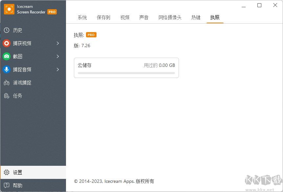283x192 pixels.
Task: Click the orange PRO badge next to 执照:
Action: pos(91,35)
